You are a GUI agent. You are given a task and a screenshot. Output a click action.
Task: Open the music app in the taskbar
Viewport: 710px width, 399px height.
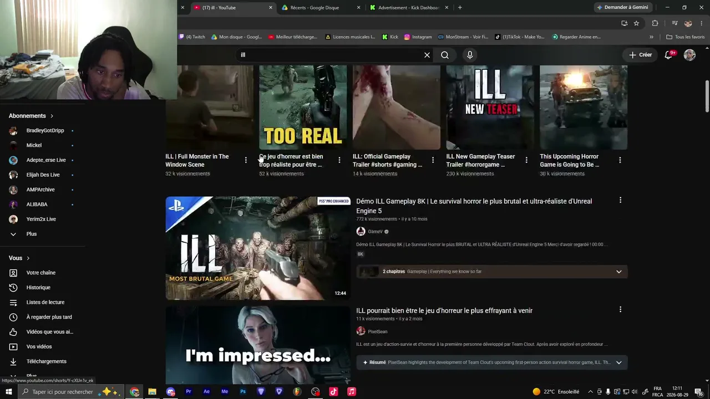(352, 392)
